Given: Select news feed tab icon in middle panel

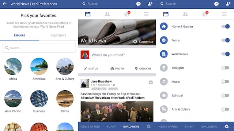Looking at the screenshot, I should point(88,14).
